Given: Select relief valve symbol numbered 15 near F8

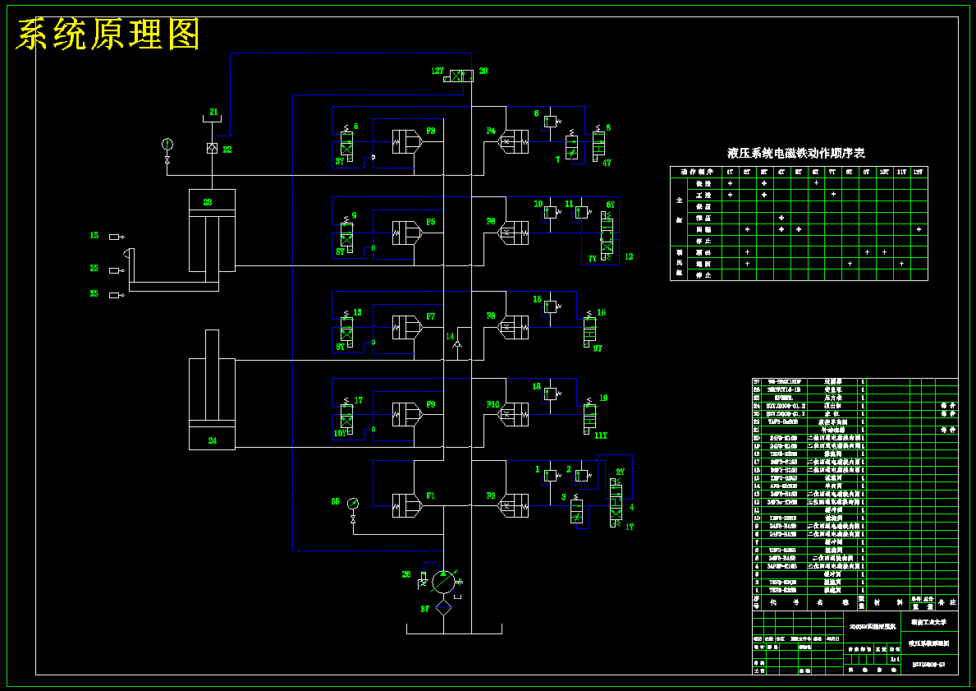Looking at the screenshot, I should pos(551,306).
